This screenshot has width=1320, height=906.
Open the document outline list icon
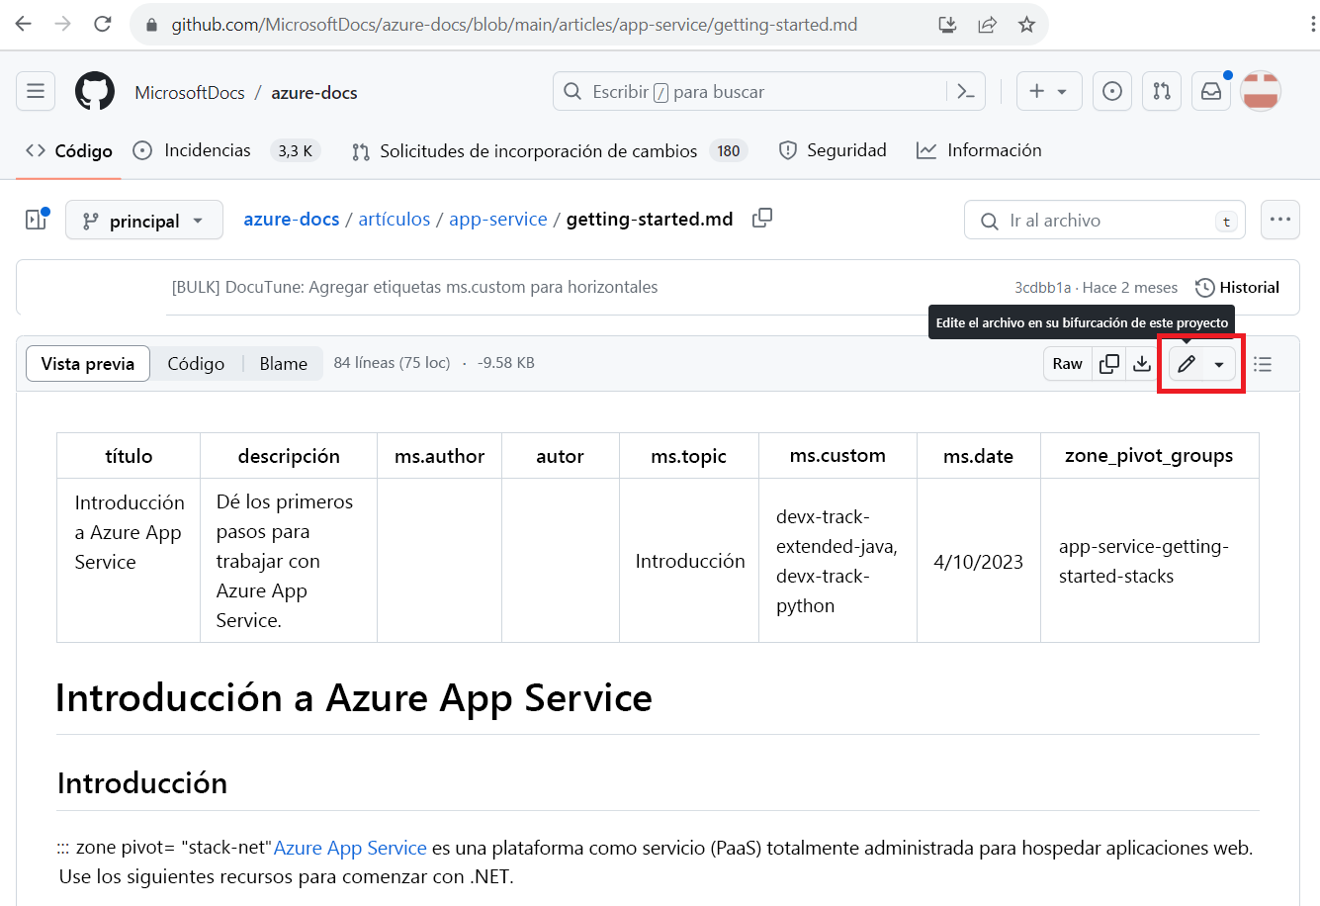tap(1263, 364)
